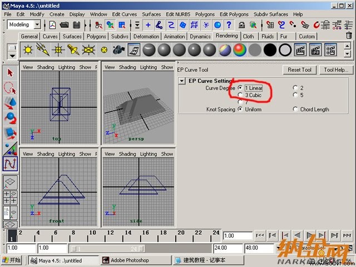Open Lighting menu in front viewport

pos(67,154)
